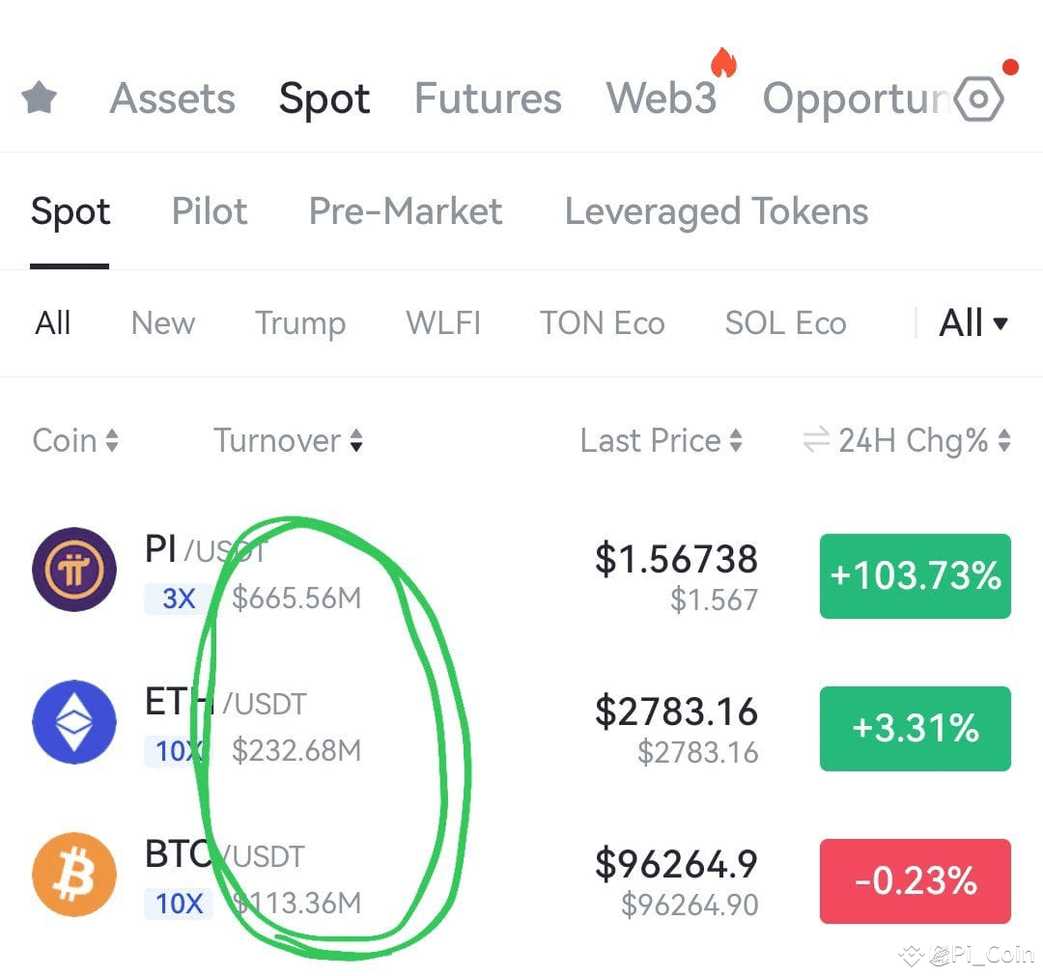Click the 24H Chg% swap arrows icon
The width and height of the screenshot is (1043, 976).
816,439
